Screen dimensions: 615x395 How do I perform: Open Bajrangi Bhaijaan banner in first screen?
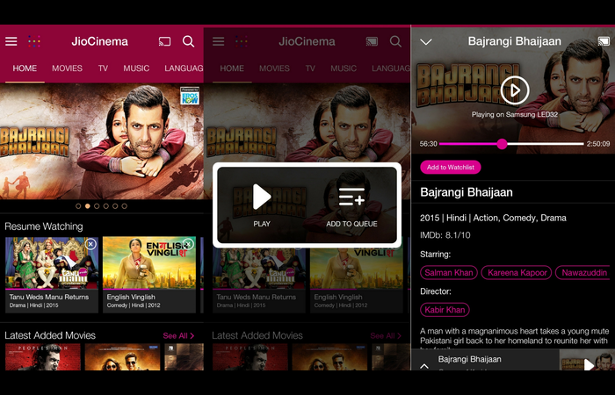tap(102, 141)
